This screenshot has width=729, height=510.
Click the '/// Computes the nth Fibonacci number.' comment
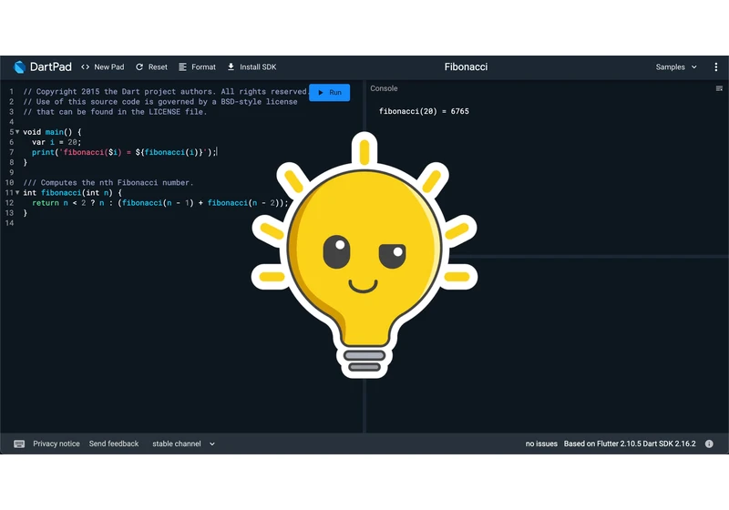[108, 182]
